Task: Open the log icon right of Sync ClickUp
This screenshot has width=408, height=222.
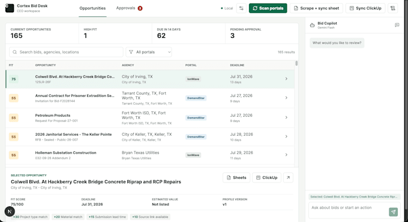Action: pos(392,8)
